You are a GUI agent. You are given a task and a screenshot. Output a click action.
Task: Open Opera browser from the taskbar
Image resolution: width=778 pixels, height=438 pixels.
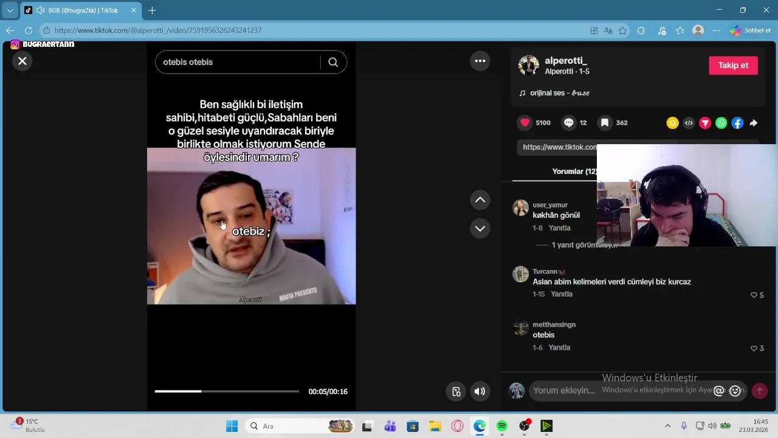[457, 426]
